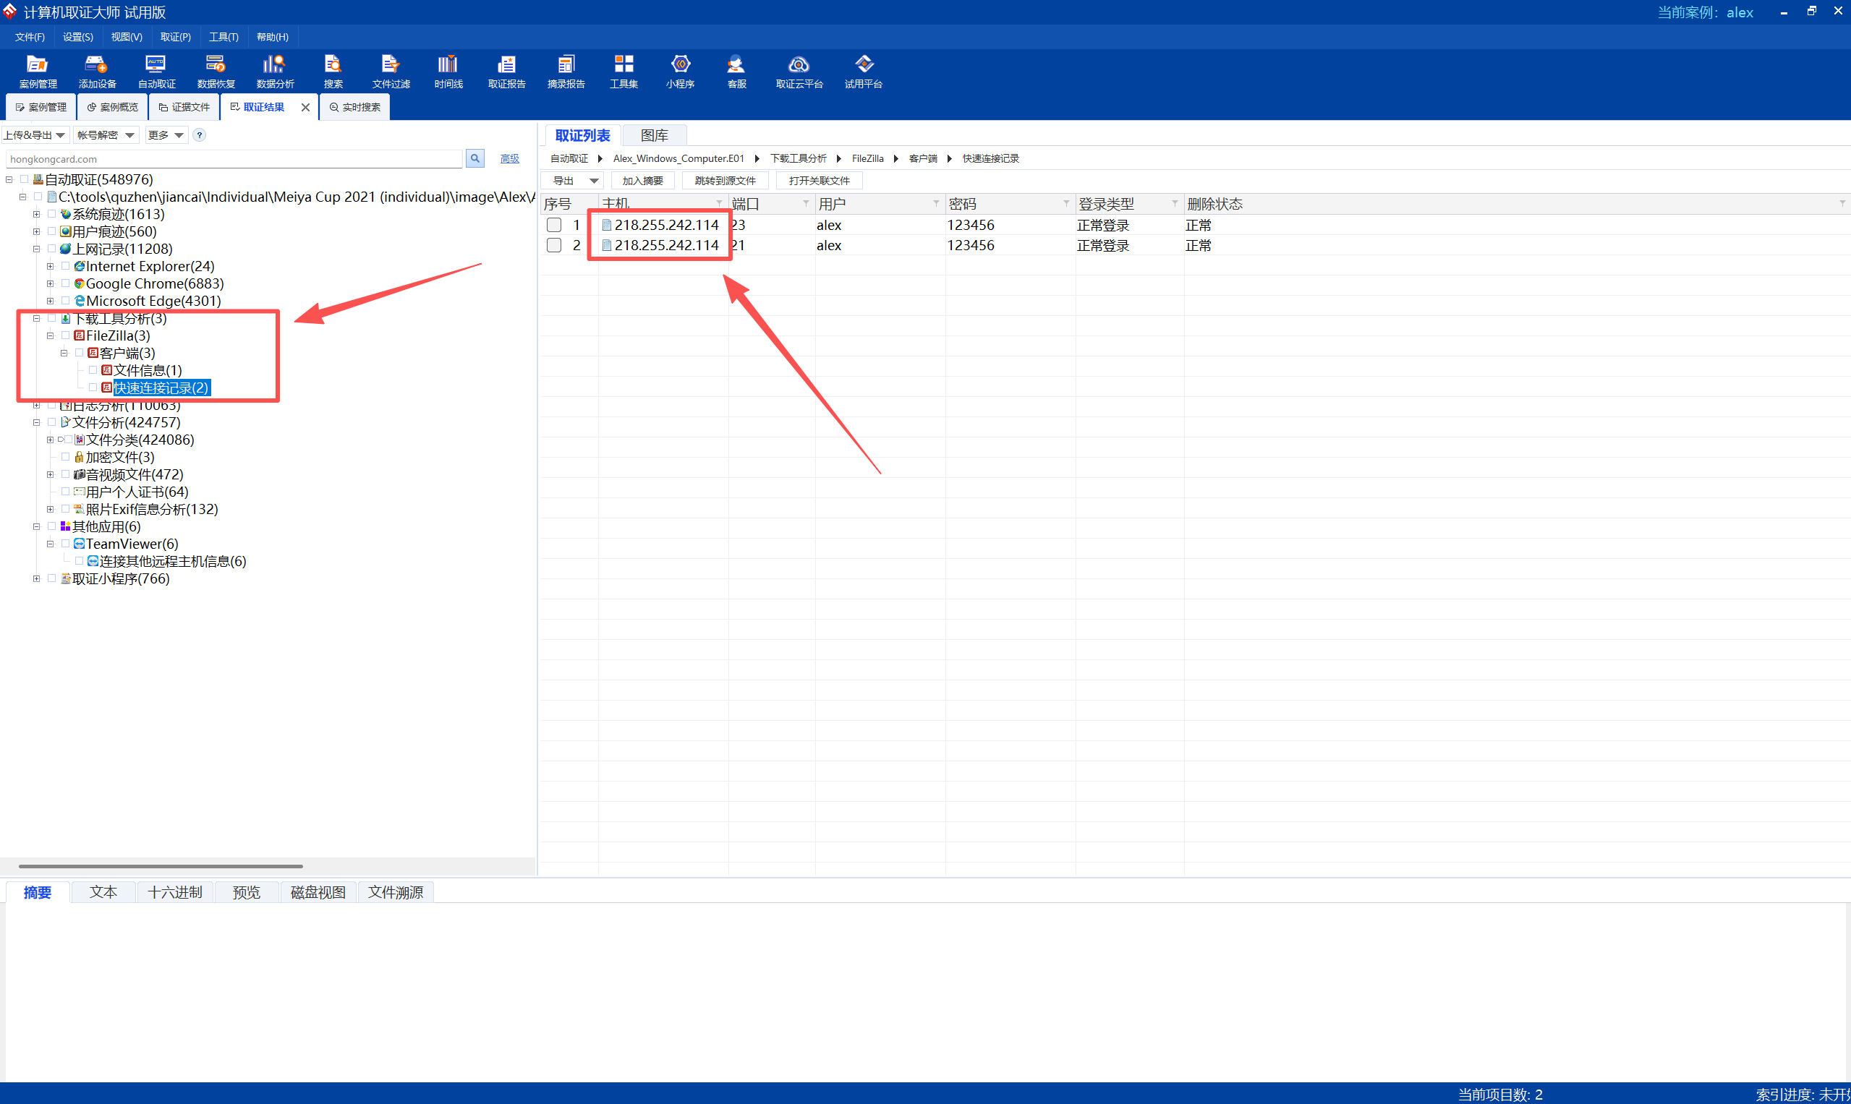Screen dimensions: 1851x1104
Task: Click the magnifier search button beside search field
Action: pyautogui.click(x=475, y=158)
